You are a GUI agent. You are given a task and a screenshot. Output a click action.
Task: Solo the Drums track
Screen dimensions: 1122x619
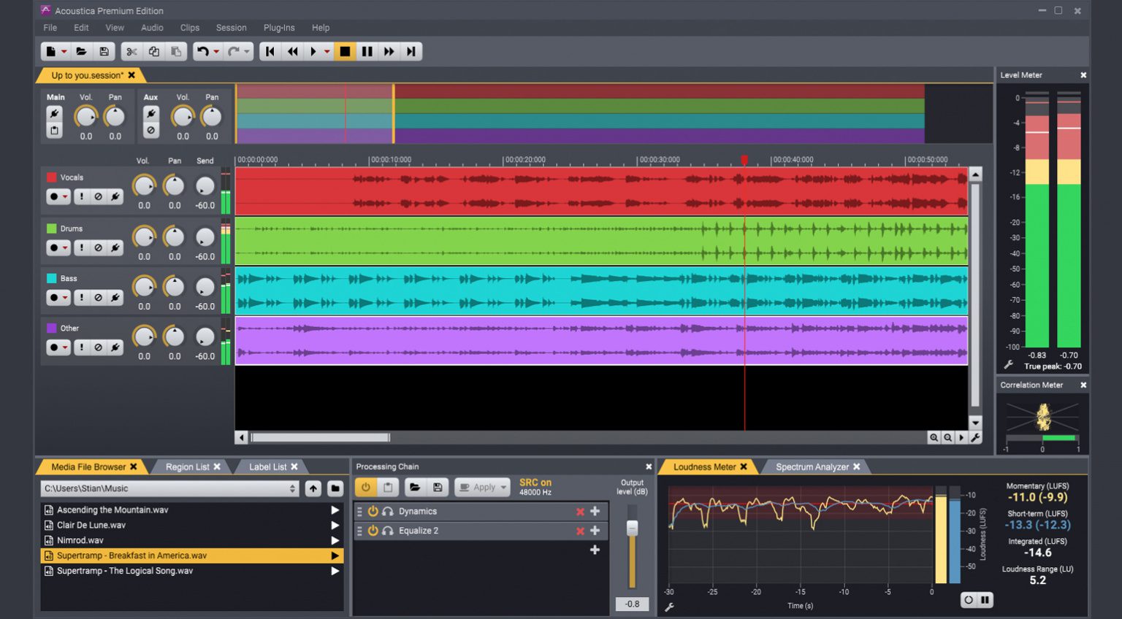82,247
